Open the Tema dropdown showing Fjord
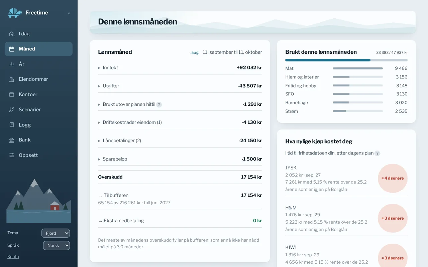 tap(56, 233)
